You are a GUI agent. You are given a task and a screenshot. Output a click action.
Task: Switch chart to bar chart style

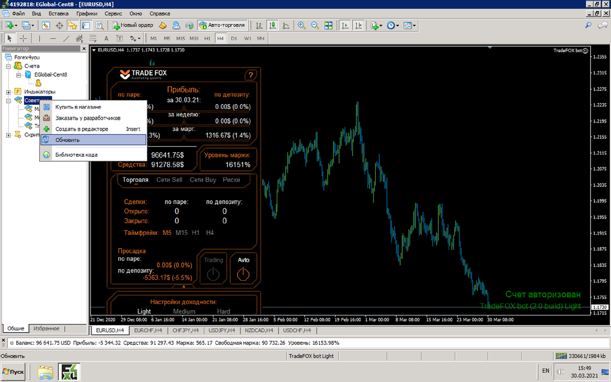pyautogui.click(x=260, y=25)
